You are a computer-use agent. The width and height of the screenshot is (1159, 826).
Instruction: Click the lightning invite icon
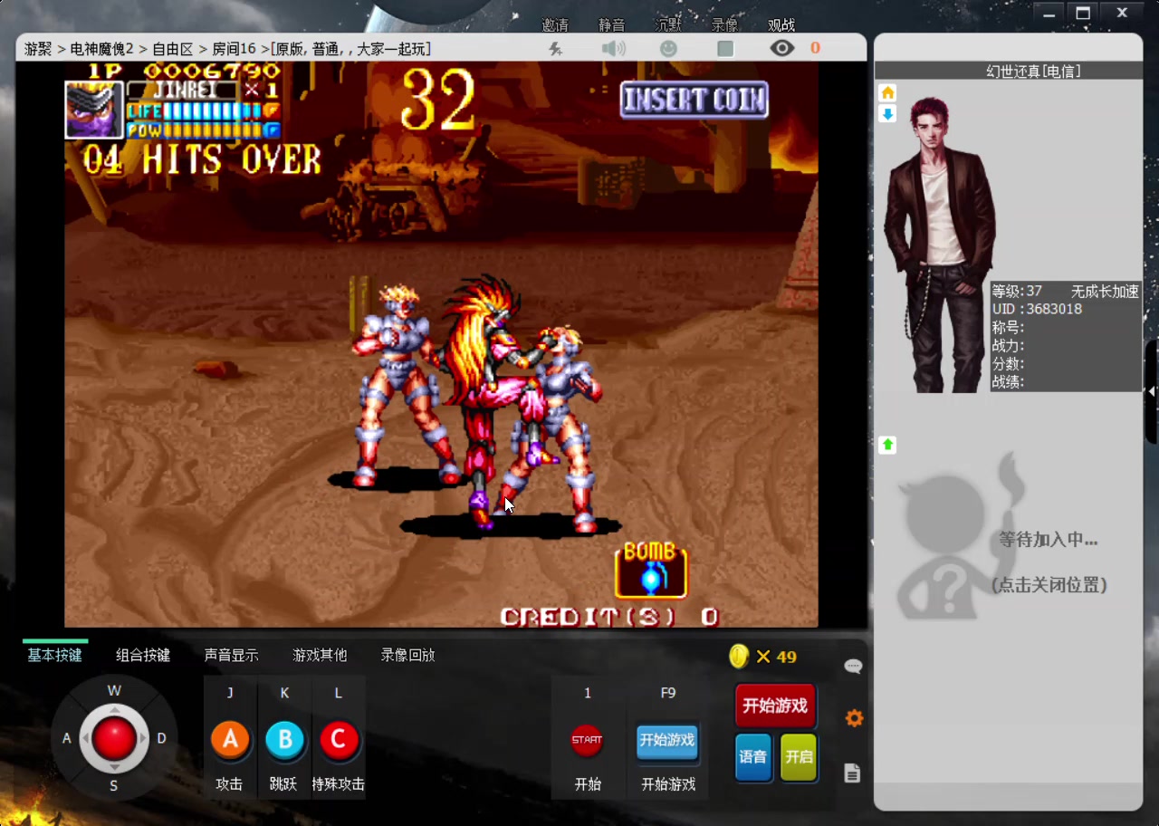556,49
